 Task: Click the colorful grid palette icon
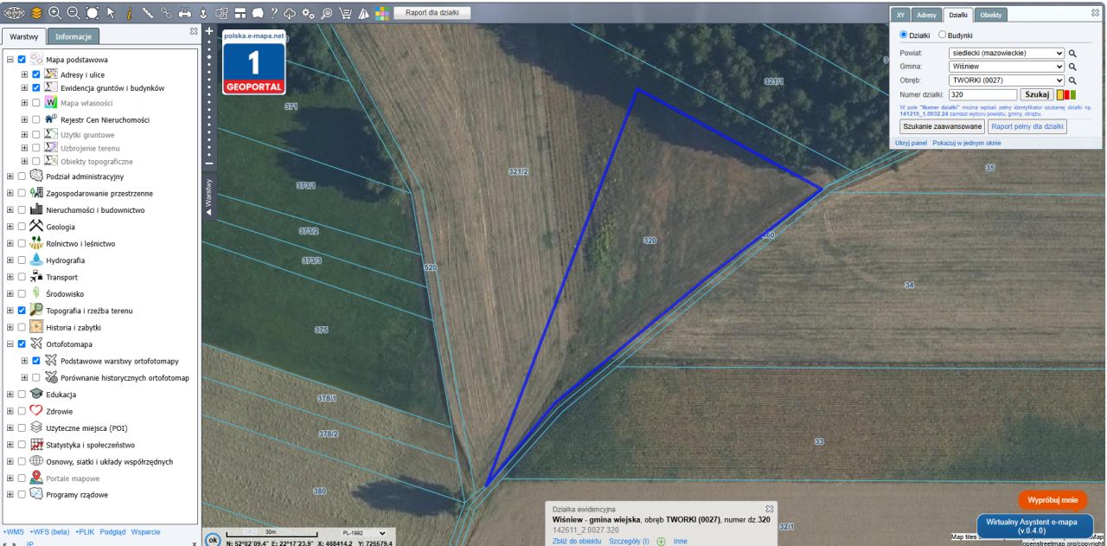pos(382,13)
